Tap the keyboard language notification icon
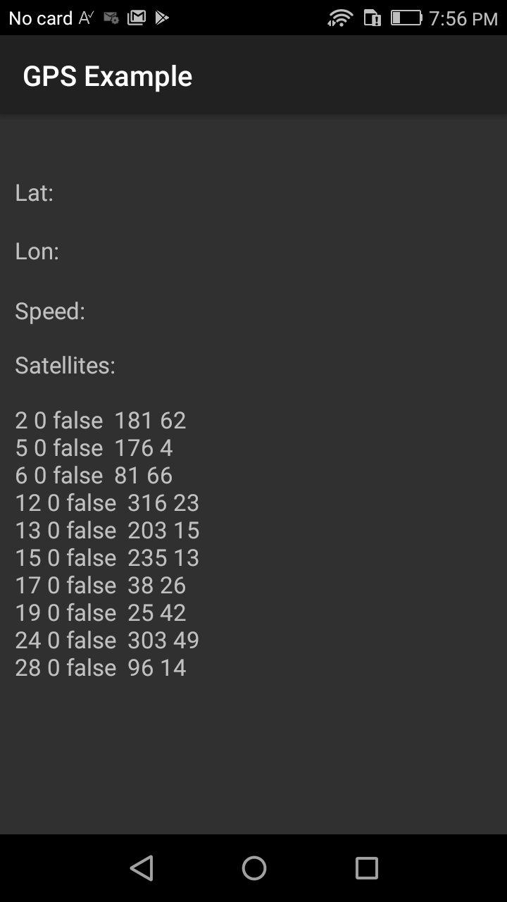507x902 pixels. (x=86, y=18)
